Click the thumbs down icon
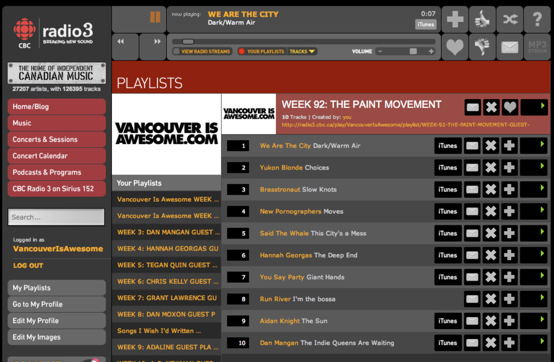Viewport: 554px width, 362px height. pos(482,47)
